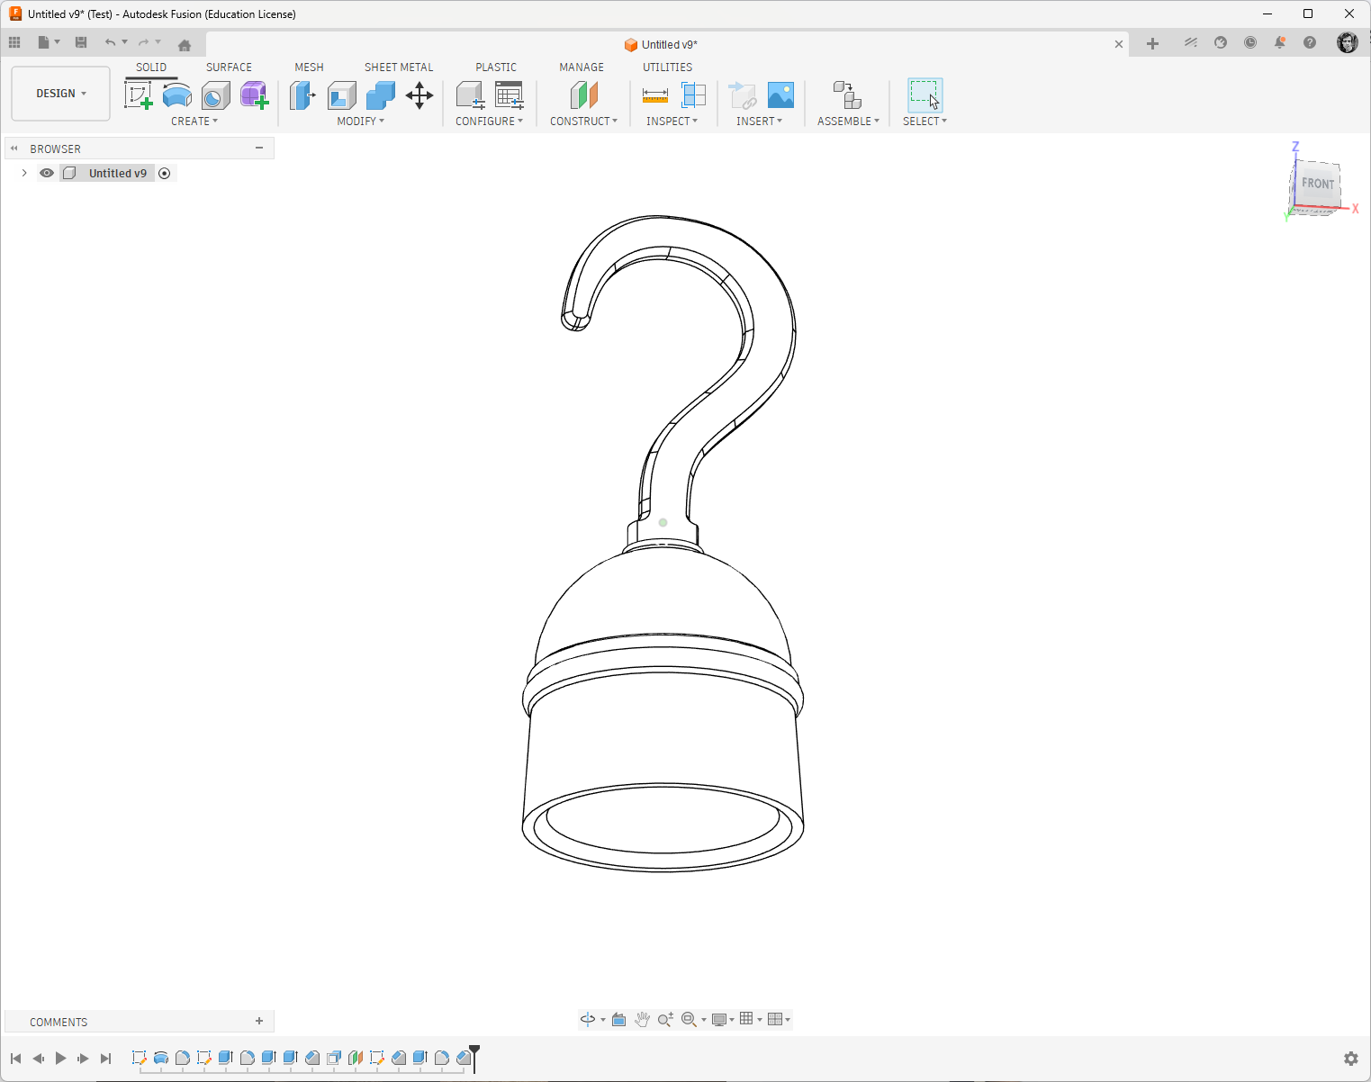Viewport: 1371px width, 1082px height.
Task: Click the Save icon
Action: [x=81, y=42]
